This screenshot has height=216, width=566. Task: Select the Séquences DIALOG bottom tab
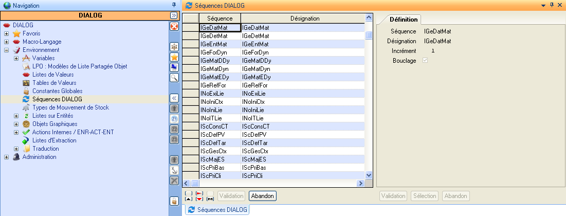coord(217,210)
